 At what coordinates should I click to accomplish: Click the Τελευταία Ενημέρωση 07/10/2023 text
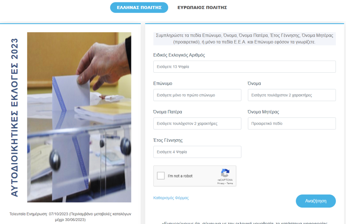coord(70,217)
